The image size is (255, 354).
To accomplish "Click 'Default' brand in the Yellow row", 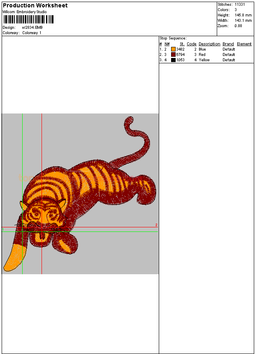I will pyautogui.click(x=229, y=60).
